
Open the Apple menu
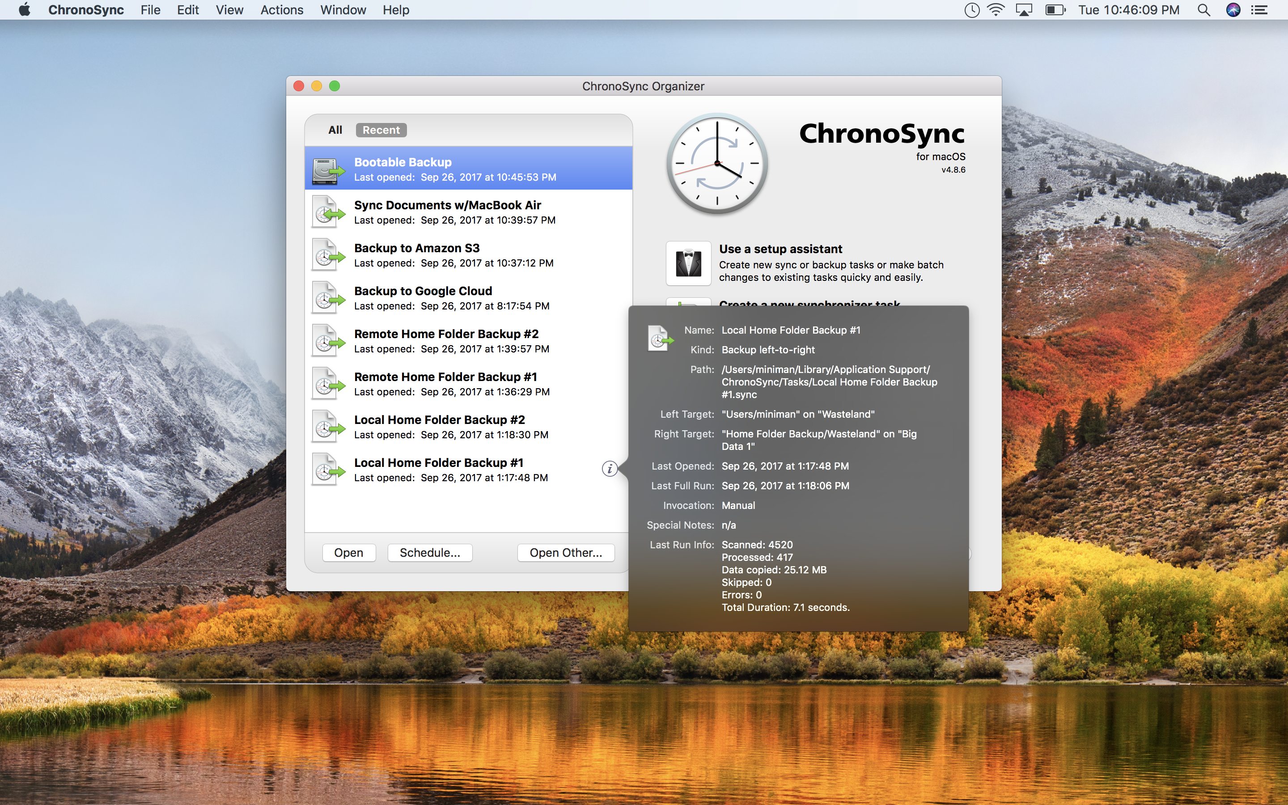point(24,9)
